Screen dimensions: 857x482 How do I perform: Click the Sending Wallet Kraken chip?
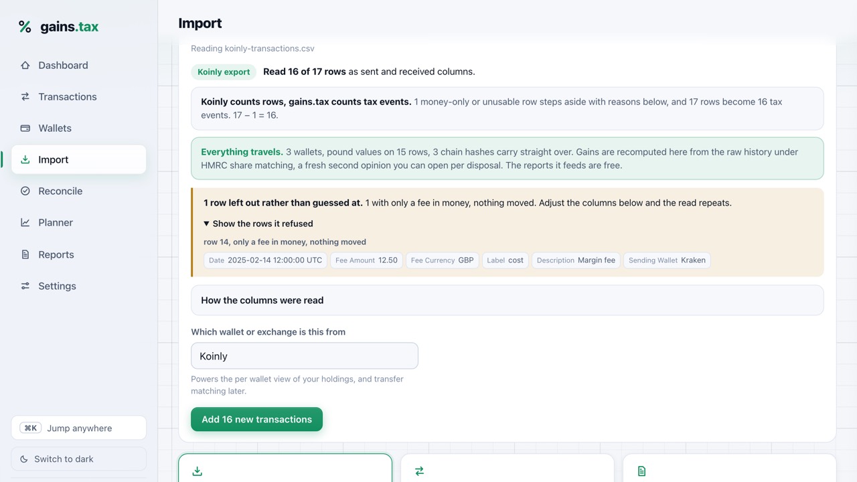[667, 260]
